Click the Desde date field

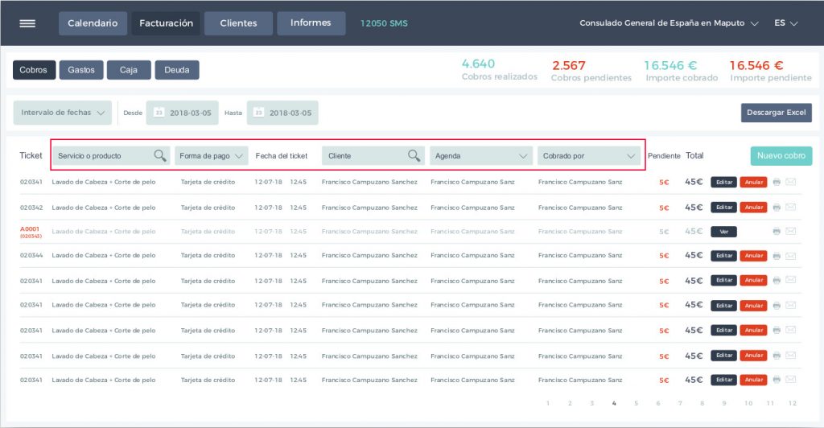[182, 113]
